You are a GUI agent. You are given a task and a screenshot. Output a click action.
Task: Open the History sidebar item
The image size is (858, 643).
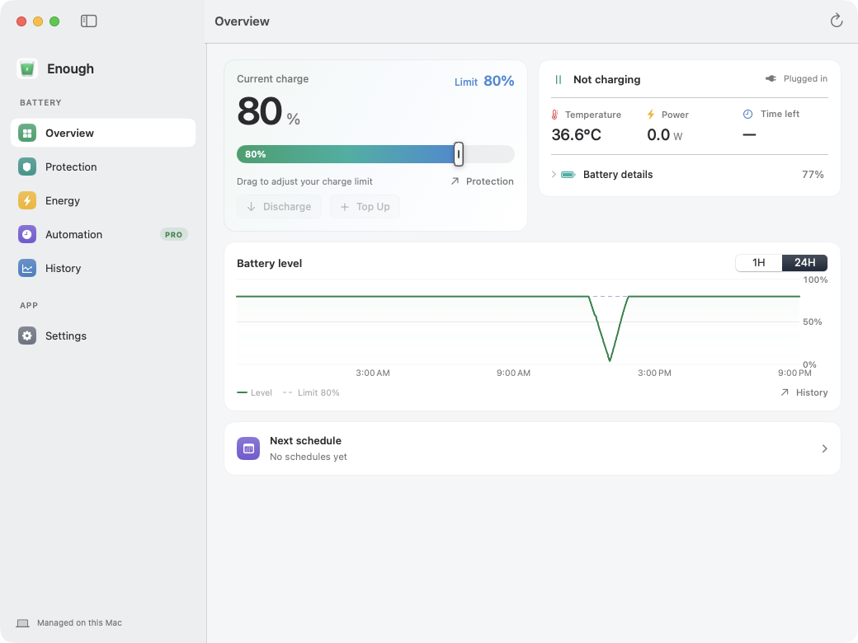click(x=103, y=269)
